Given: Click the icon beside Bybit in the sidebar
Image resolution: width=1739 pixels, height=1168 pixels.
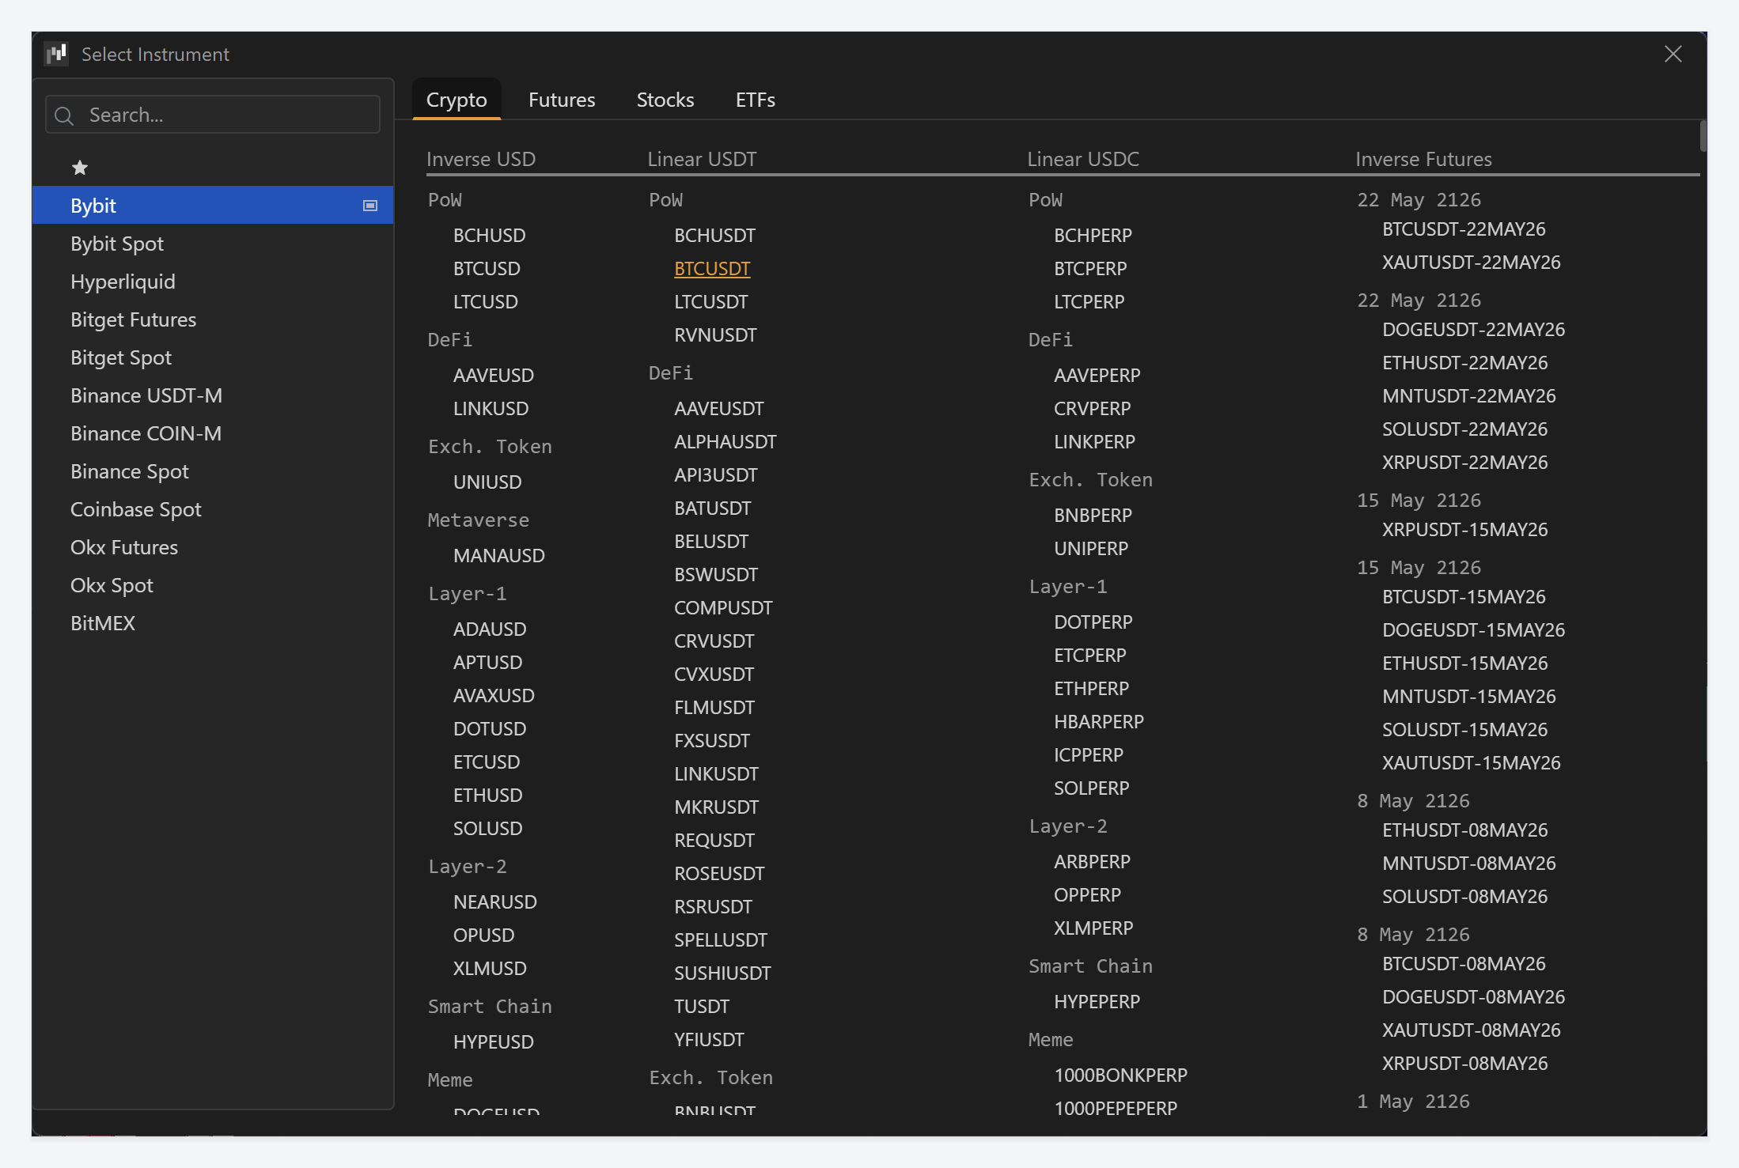Looking at the screenshot, I should click(x=369, y=206).
